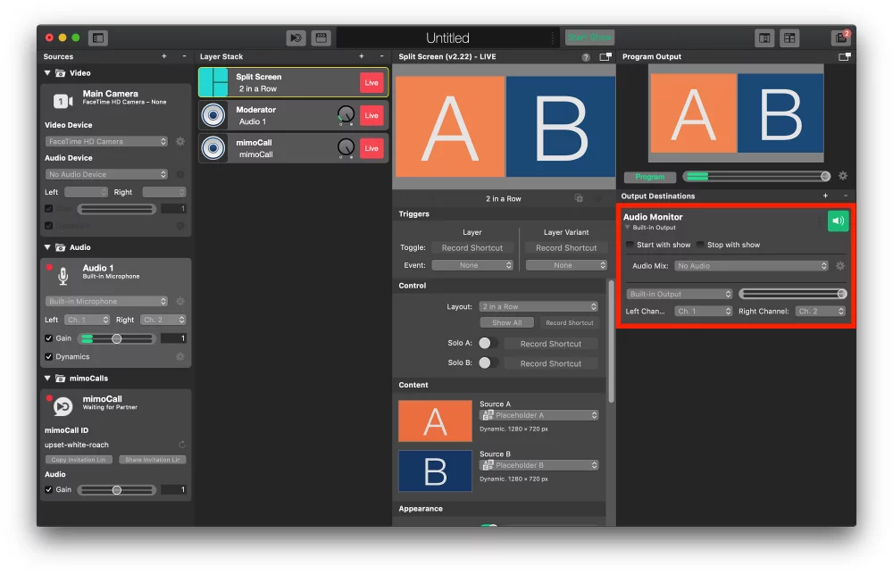The width and height of the screenshot is (893, 575).
Task: Open Main Camera video device settings gear
Action: [x=180, y=141]
